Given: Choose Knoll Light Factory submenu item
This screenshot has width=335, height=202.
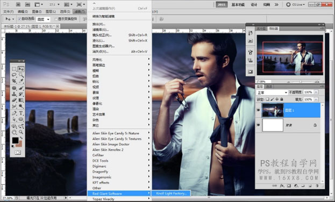Looking at the screenshot, I should click(x=171, y=193).
